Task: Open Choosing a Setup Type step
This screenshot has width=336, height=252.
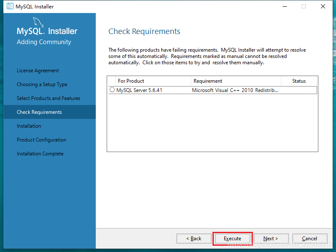Action: tap(42, 84)
